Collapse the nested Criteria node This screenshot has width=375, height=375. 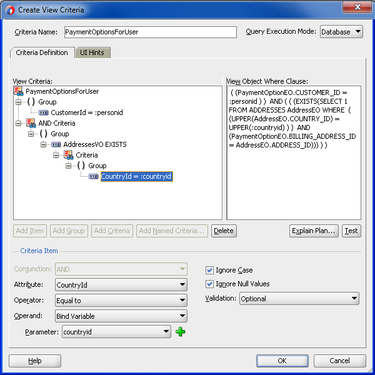coord(56,155)
